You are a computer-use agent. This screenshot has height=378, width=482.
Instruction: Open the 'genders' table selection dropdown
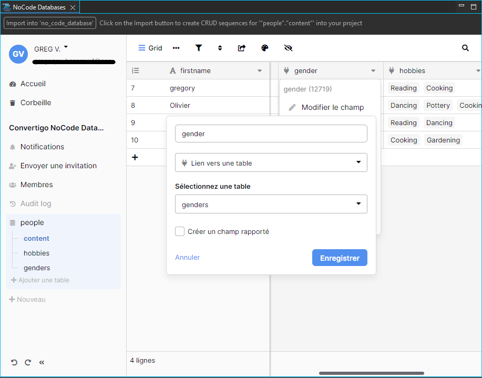(271, 205)
